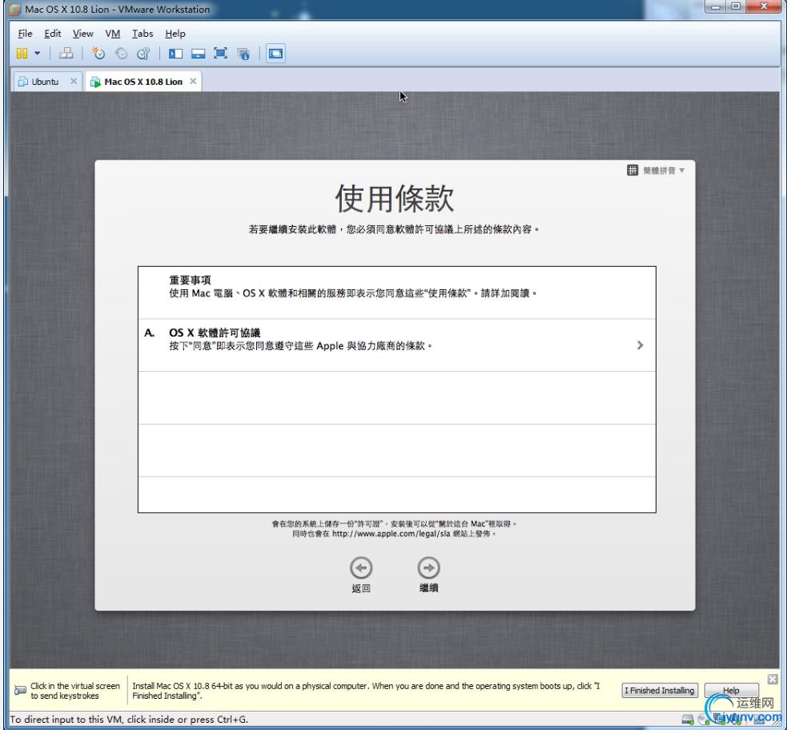
Task: Open the VM menu
Action: 112,34
